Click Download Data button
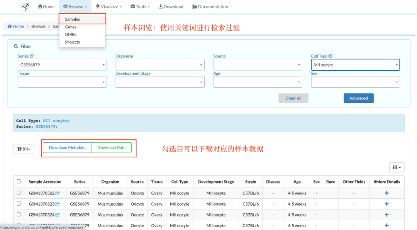The image size is (417, 230). click(112, 148)
